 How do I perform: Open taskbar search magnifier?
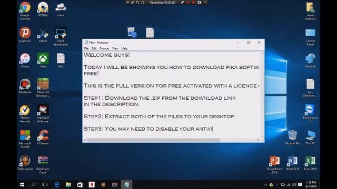(x=34, y=184)
